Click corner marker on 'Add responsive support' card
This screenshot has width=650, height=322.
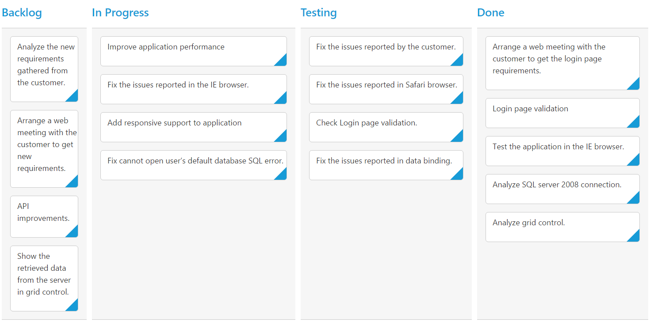point(282,137)
